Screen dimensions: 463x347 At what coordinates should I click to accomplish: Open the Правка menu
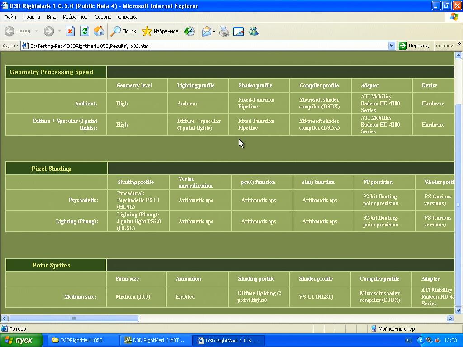(x=31, y=17)
